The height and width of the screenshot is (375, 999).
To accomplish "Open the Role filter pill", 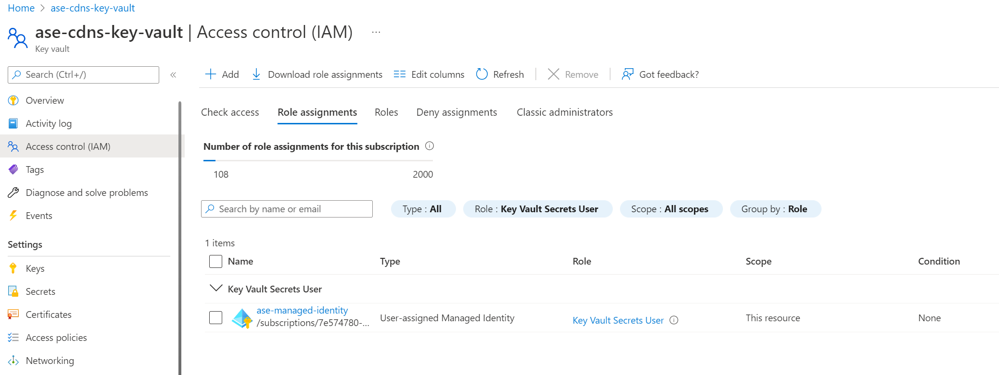I will point(537,209).
